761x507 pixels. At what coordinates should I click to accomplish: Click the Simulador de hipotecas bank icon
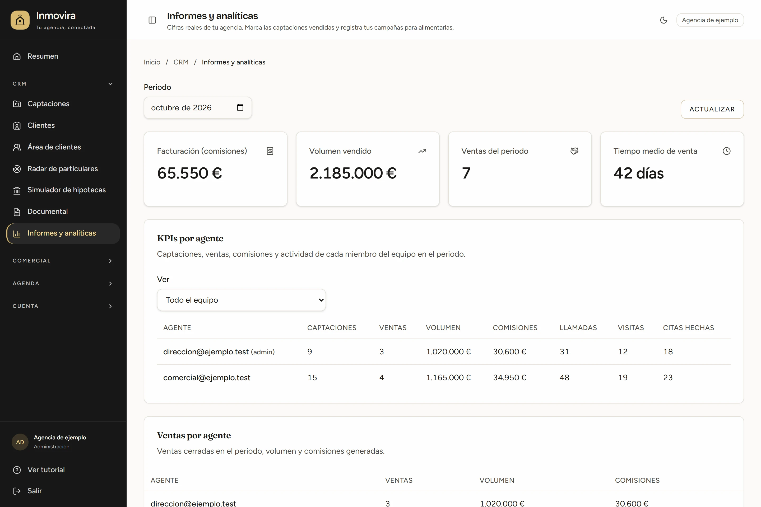[17, 190]
